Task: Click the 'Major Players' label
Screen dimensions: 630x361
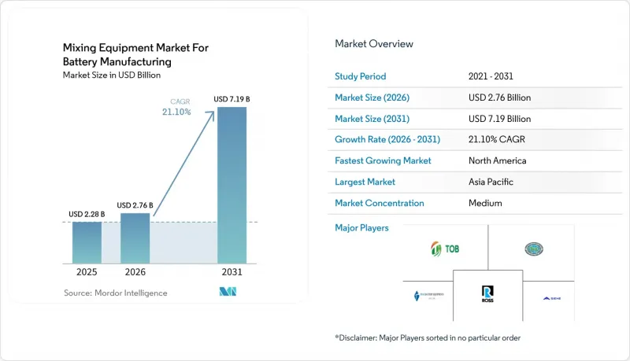Action: [x=361, y=228]
